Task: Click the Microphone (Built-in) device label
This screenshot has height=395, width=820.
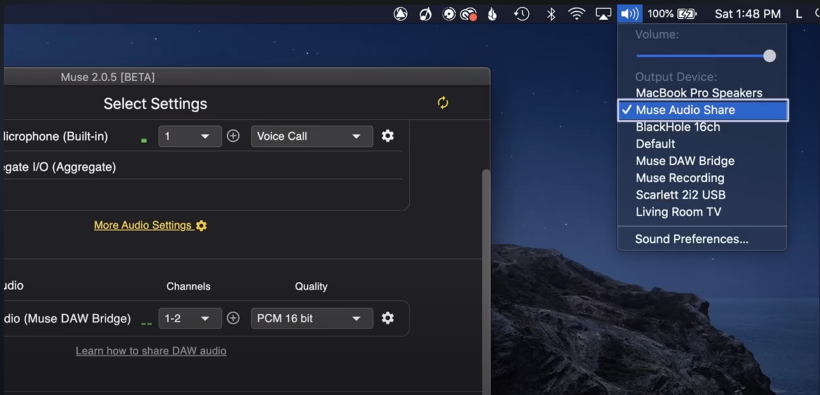Action: pyautogui.click(x=55, y=136)
